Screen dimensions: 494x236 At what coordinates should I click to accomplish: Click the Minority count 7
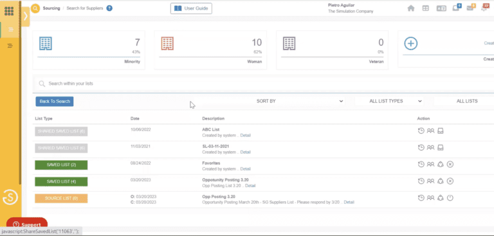[x=138, y=42]
